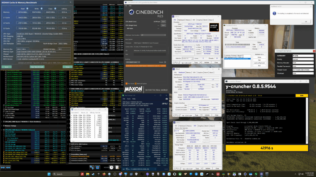This screenshot has height=177, width=316.
Task: Open the Help menu in Cinebench
Action: tap(130, 6)
